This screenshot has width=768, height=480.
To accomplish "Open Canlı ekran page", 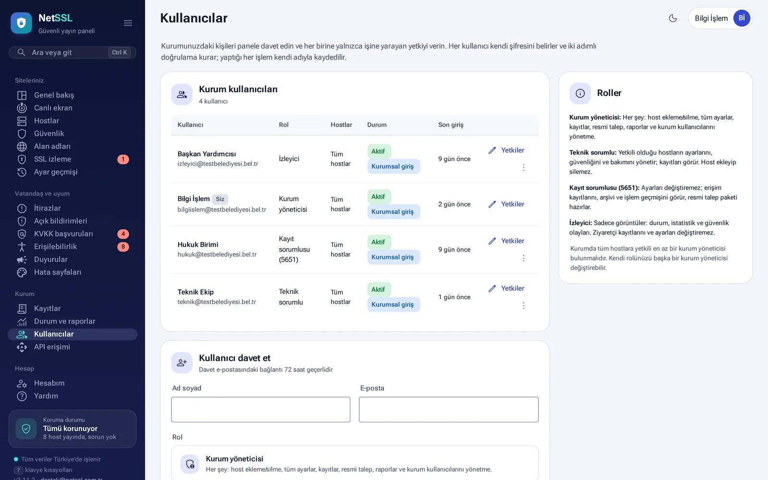I will (x=72, y=108).
